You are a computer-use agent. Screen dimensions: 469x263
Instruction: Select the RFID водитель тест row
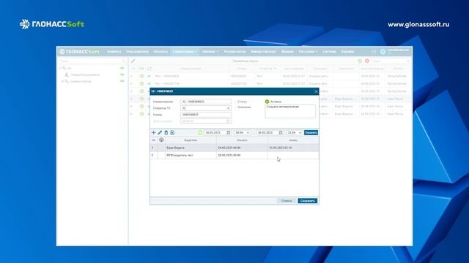click(x=234, y=156)
